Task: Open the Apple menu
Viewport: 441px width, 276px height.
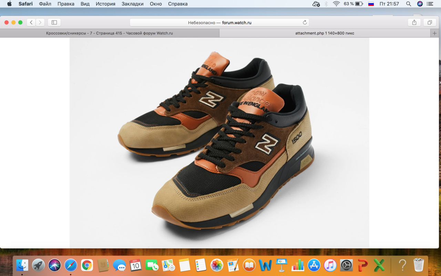Action: pos(9,4)
